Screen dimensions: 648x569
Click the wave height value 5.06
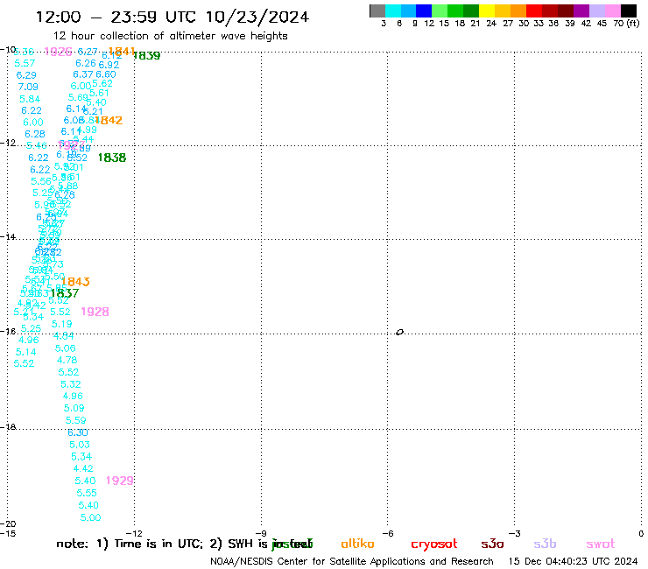(x=66, y=348)
